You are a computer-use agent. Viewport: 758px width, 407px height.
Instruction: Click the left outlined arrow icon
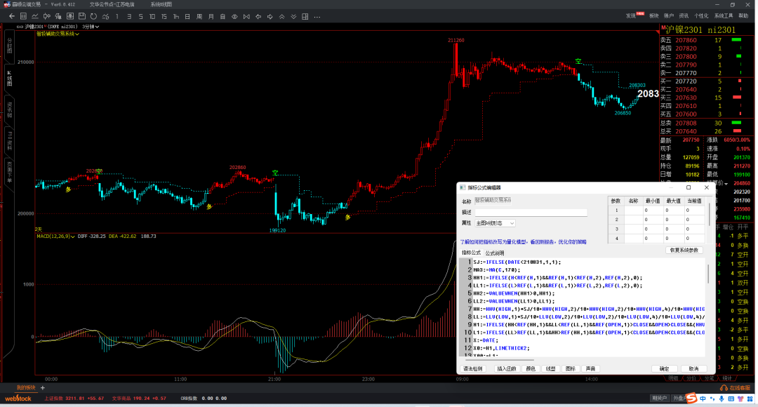click(x=258, y=16)
